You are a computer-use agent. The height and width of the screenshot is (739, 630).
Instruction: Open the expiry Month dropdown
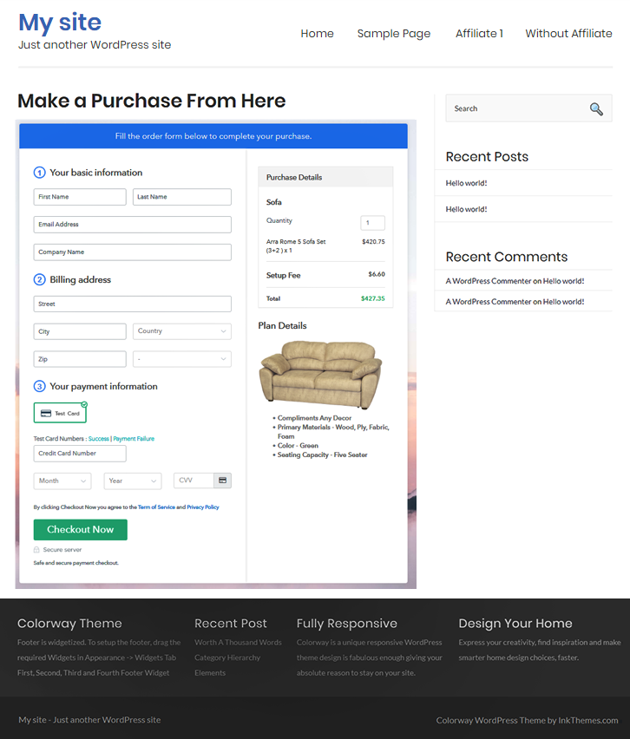click(x=62, y=481)
